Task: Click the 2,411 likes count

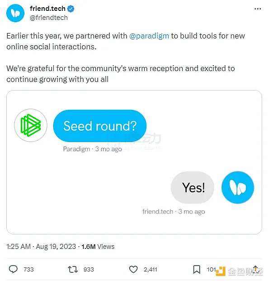Action: [x=150, y=269]
